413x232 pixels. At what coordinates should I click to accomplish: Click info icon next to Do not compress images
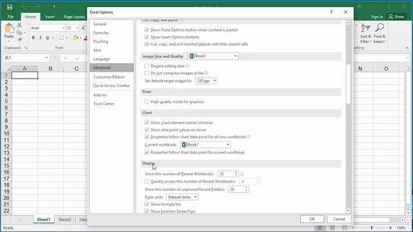[206, 73]
